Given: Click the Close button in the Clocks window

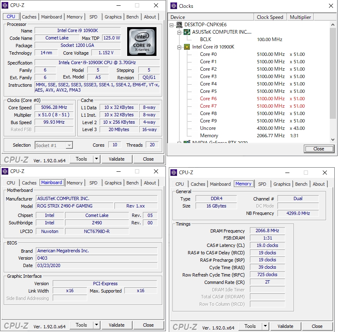Looking at the screenshot, I should click(319, 149).
